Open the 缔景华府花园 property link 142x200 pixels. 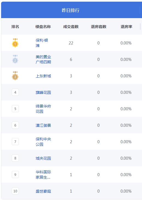point(43,109)
